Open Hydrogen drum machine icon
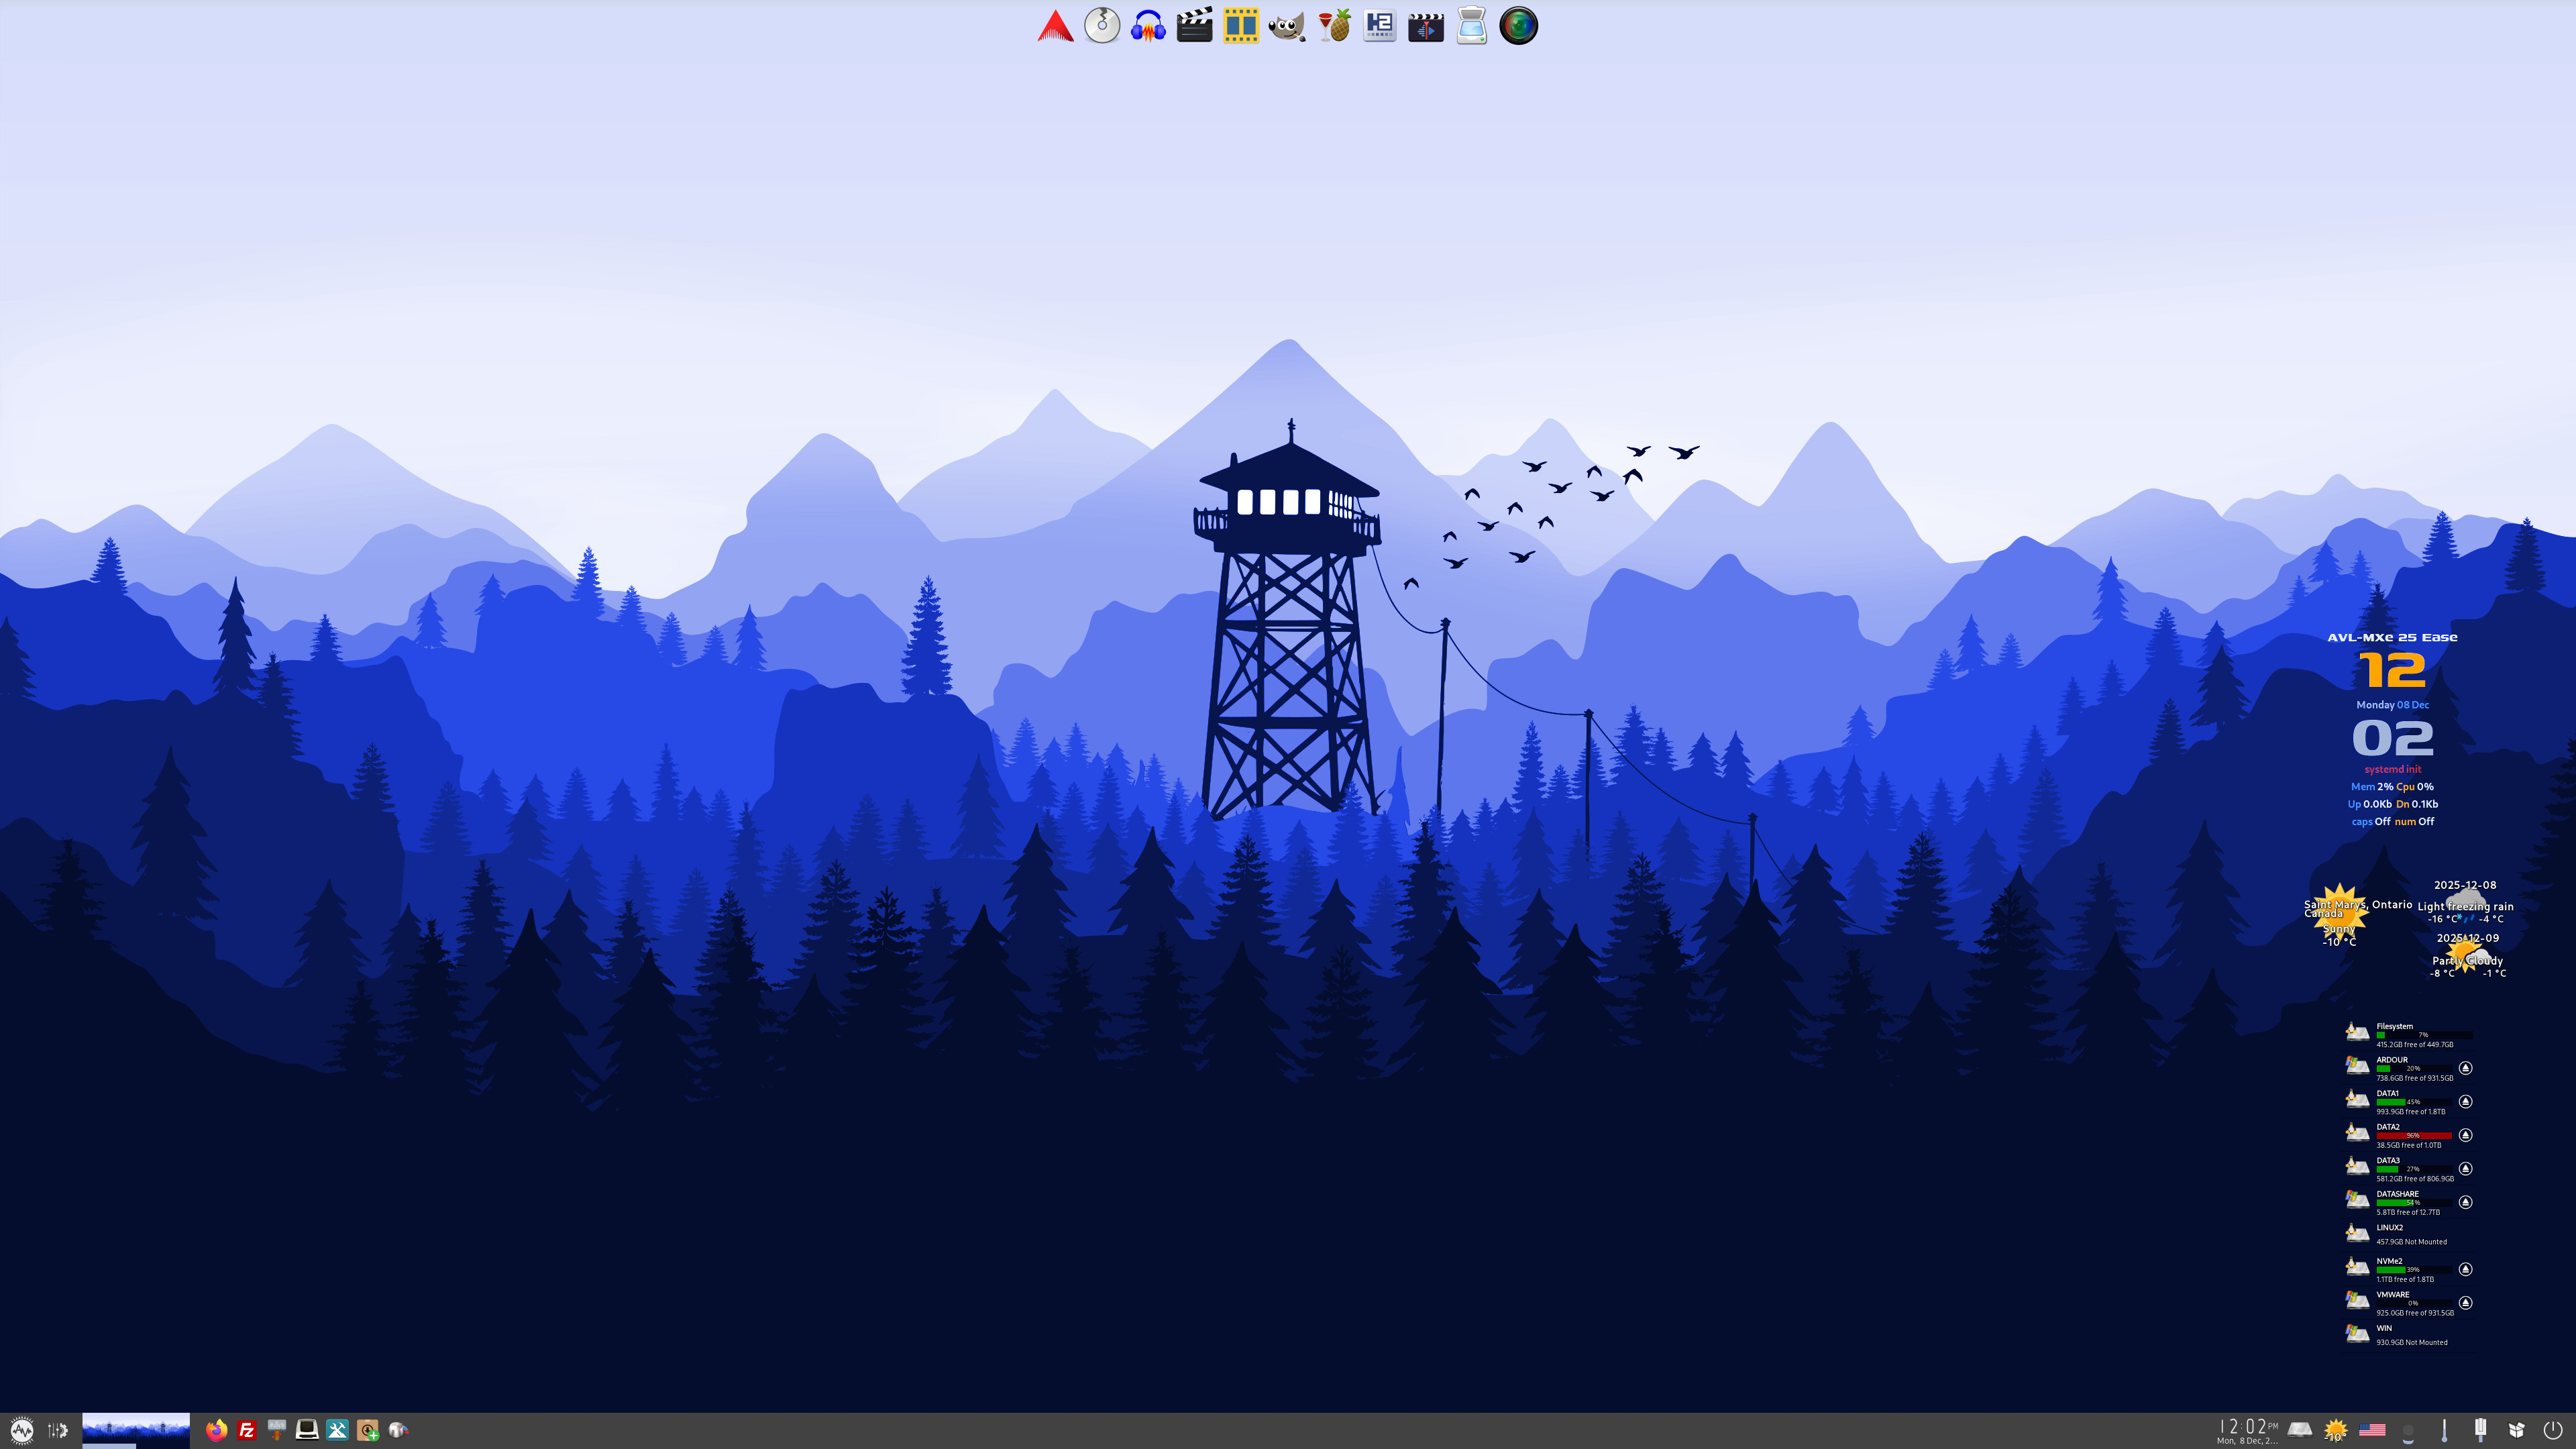 (x=1379, y=26)
